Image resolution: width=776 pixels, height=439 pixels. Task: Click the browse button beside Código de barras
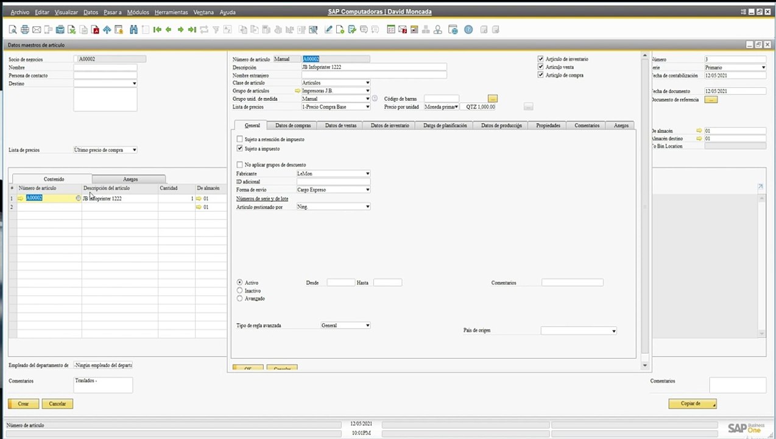tap(493, 98)
